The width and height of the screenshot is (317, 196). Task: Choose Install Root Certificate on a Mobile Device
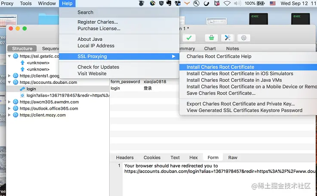point(248,86)
